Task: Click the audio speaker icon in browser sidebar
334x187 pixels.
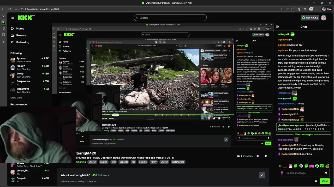Action: [x=3, y=28]
